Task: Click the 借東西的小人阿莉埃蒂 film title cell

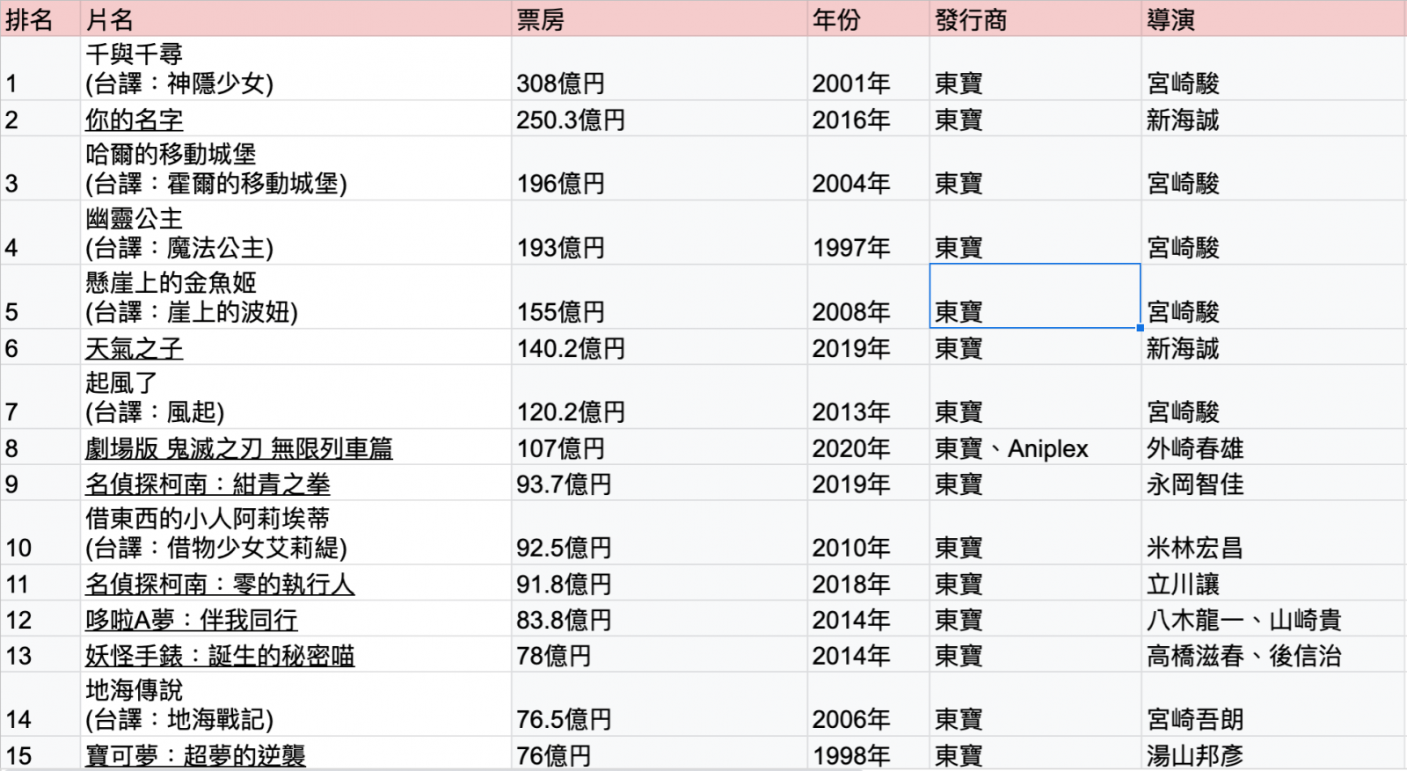Action: (x=296, y=533)
